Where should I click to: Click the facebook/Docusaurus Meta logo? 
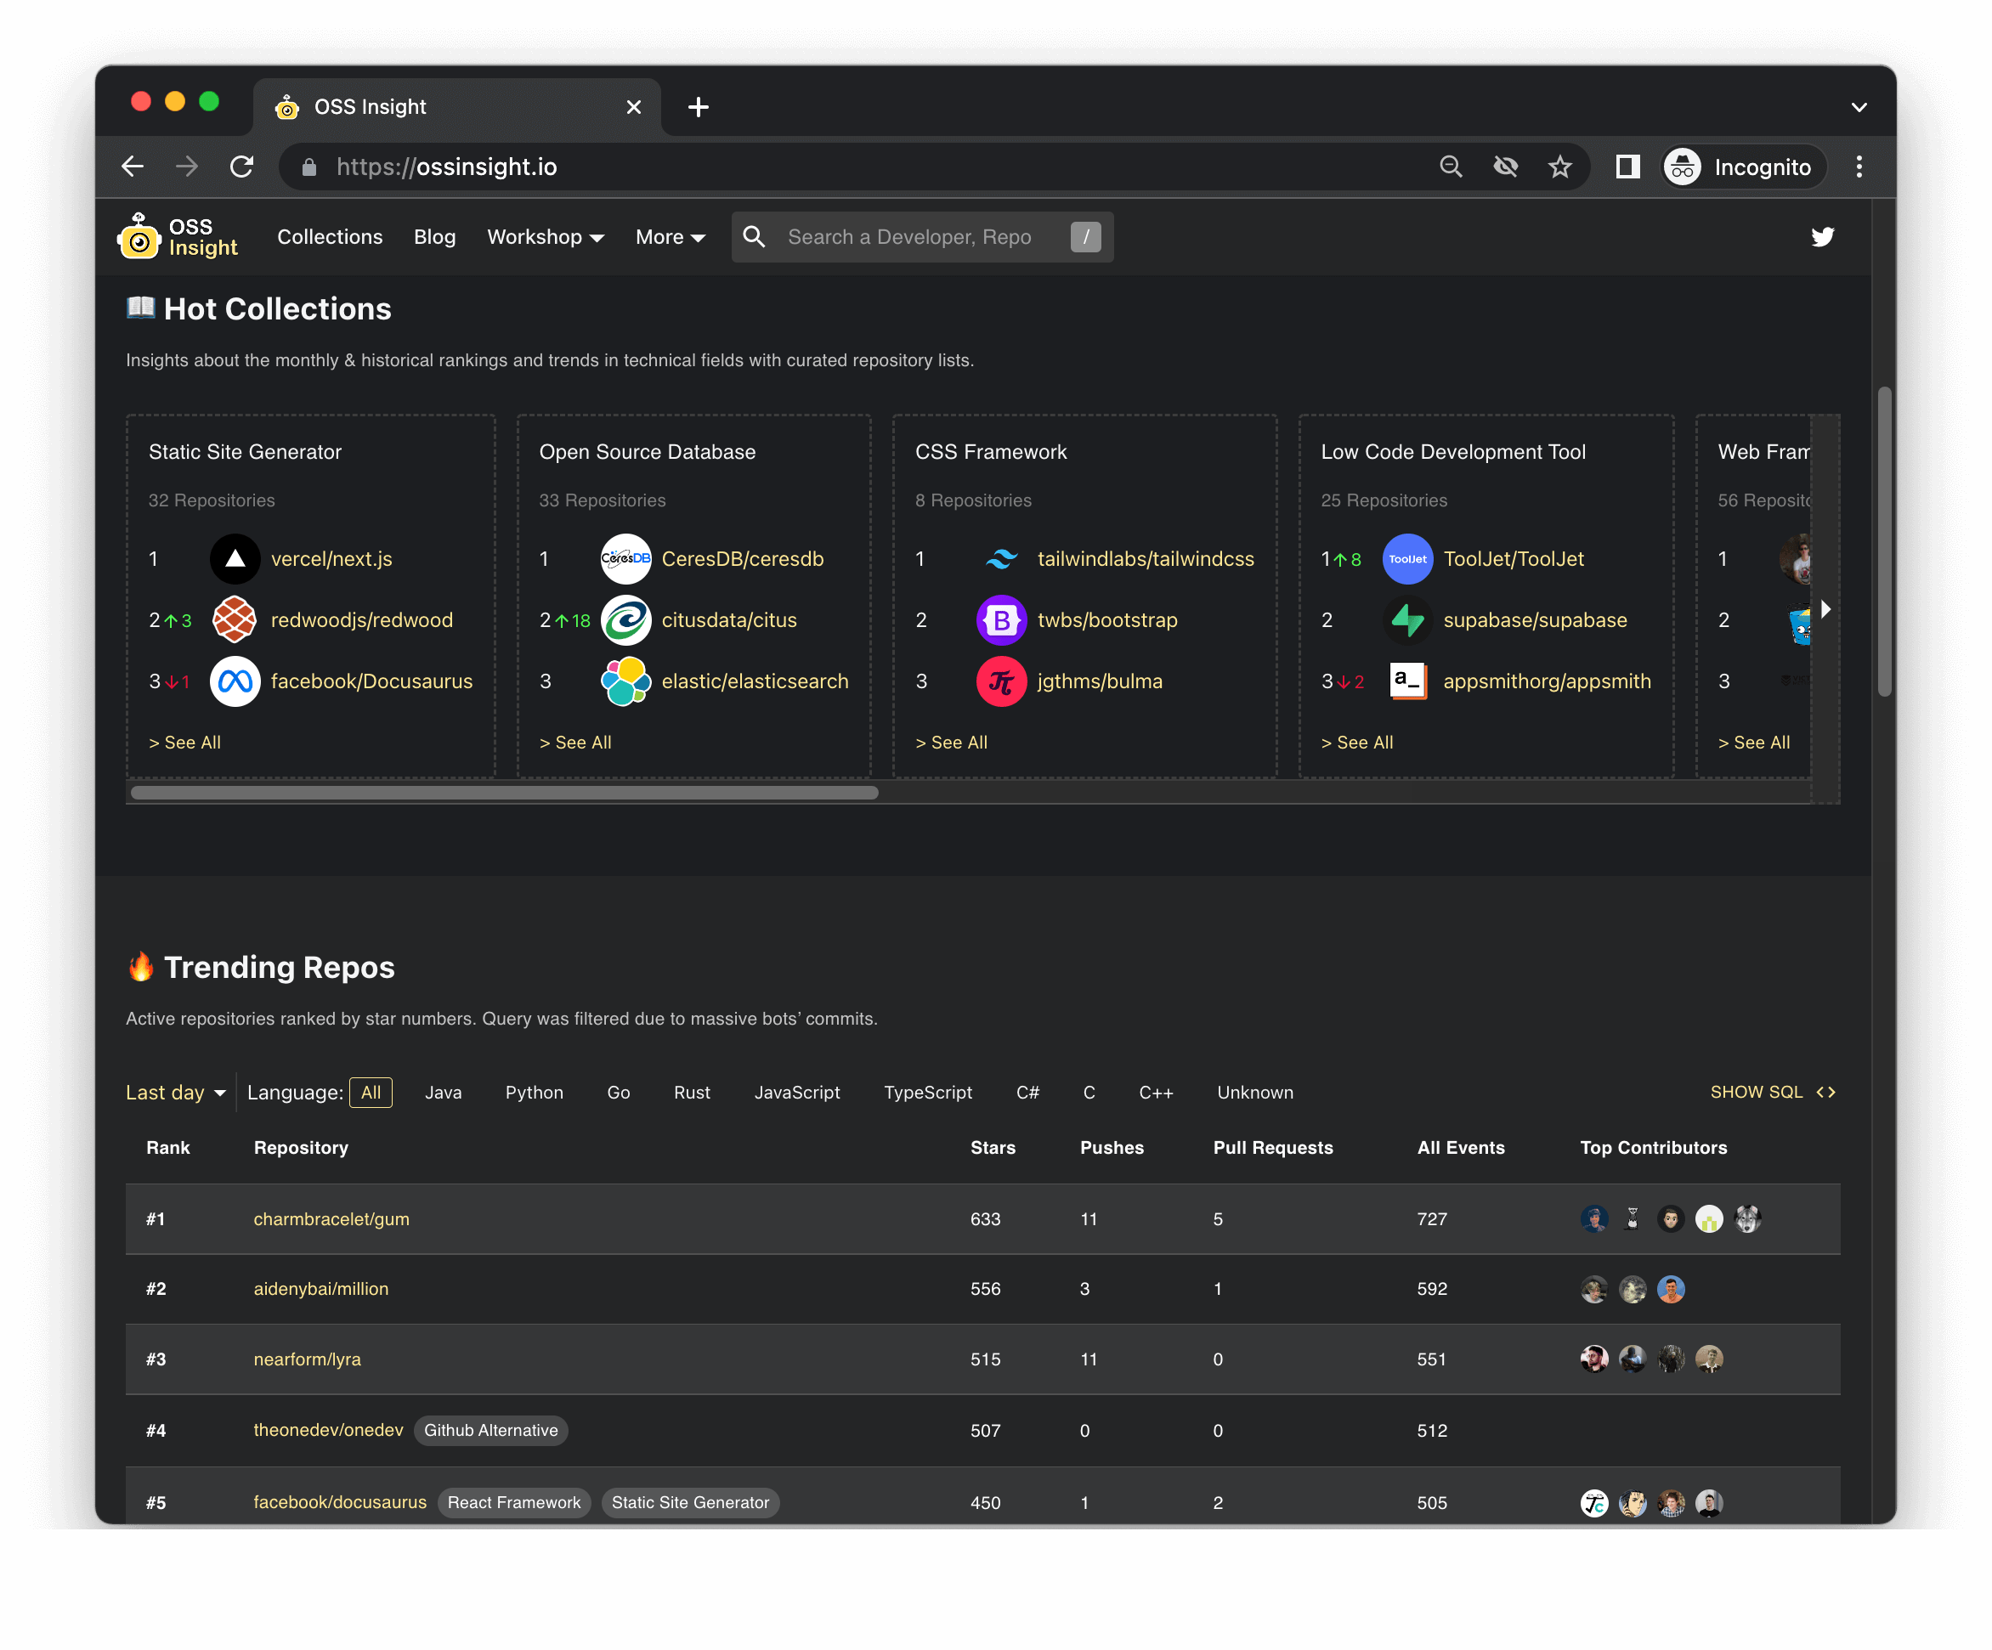coord(235,681)
